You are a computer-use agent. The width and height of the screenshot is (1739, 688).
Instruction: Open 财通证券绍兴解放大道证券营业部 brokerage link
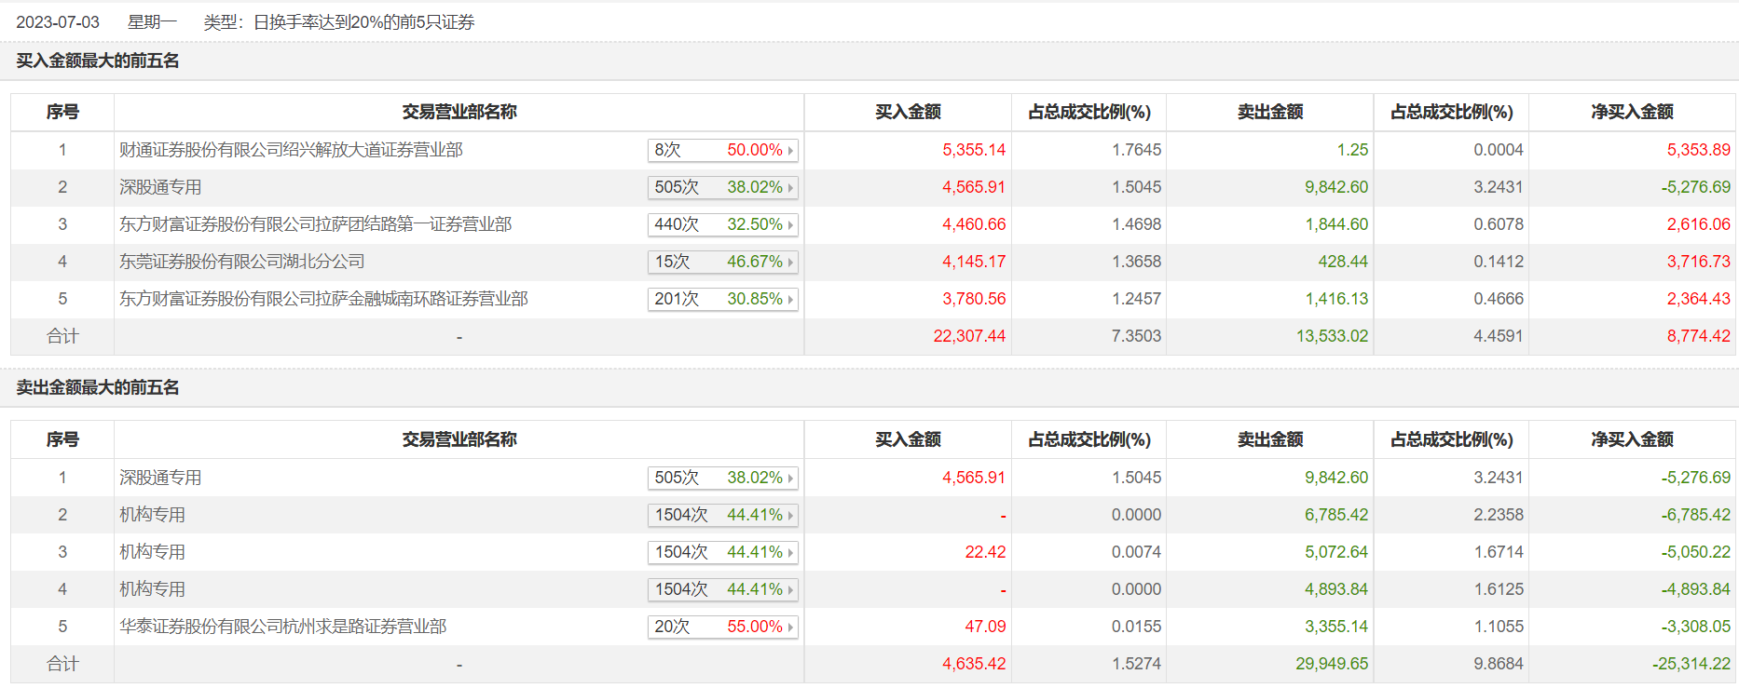click(x=291, y=150)
